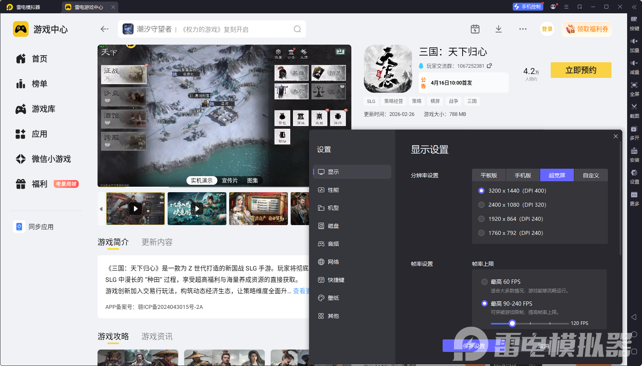
Task: Go back with the left arrow
Action: coord(104,29)
